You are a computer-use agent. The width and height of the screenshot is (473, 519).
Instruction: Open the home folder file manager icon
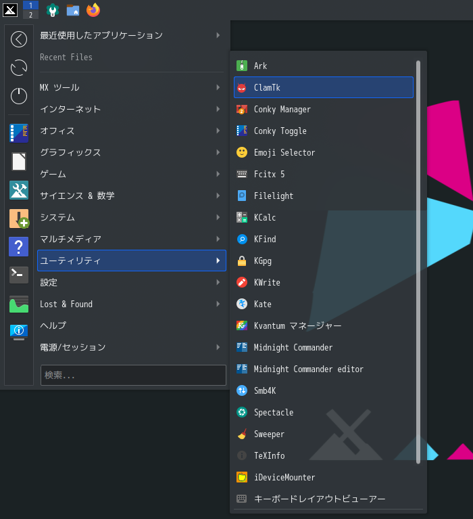click(73, 10)
